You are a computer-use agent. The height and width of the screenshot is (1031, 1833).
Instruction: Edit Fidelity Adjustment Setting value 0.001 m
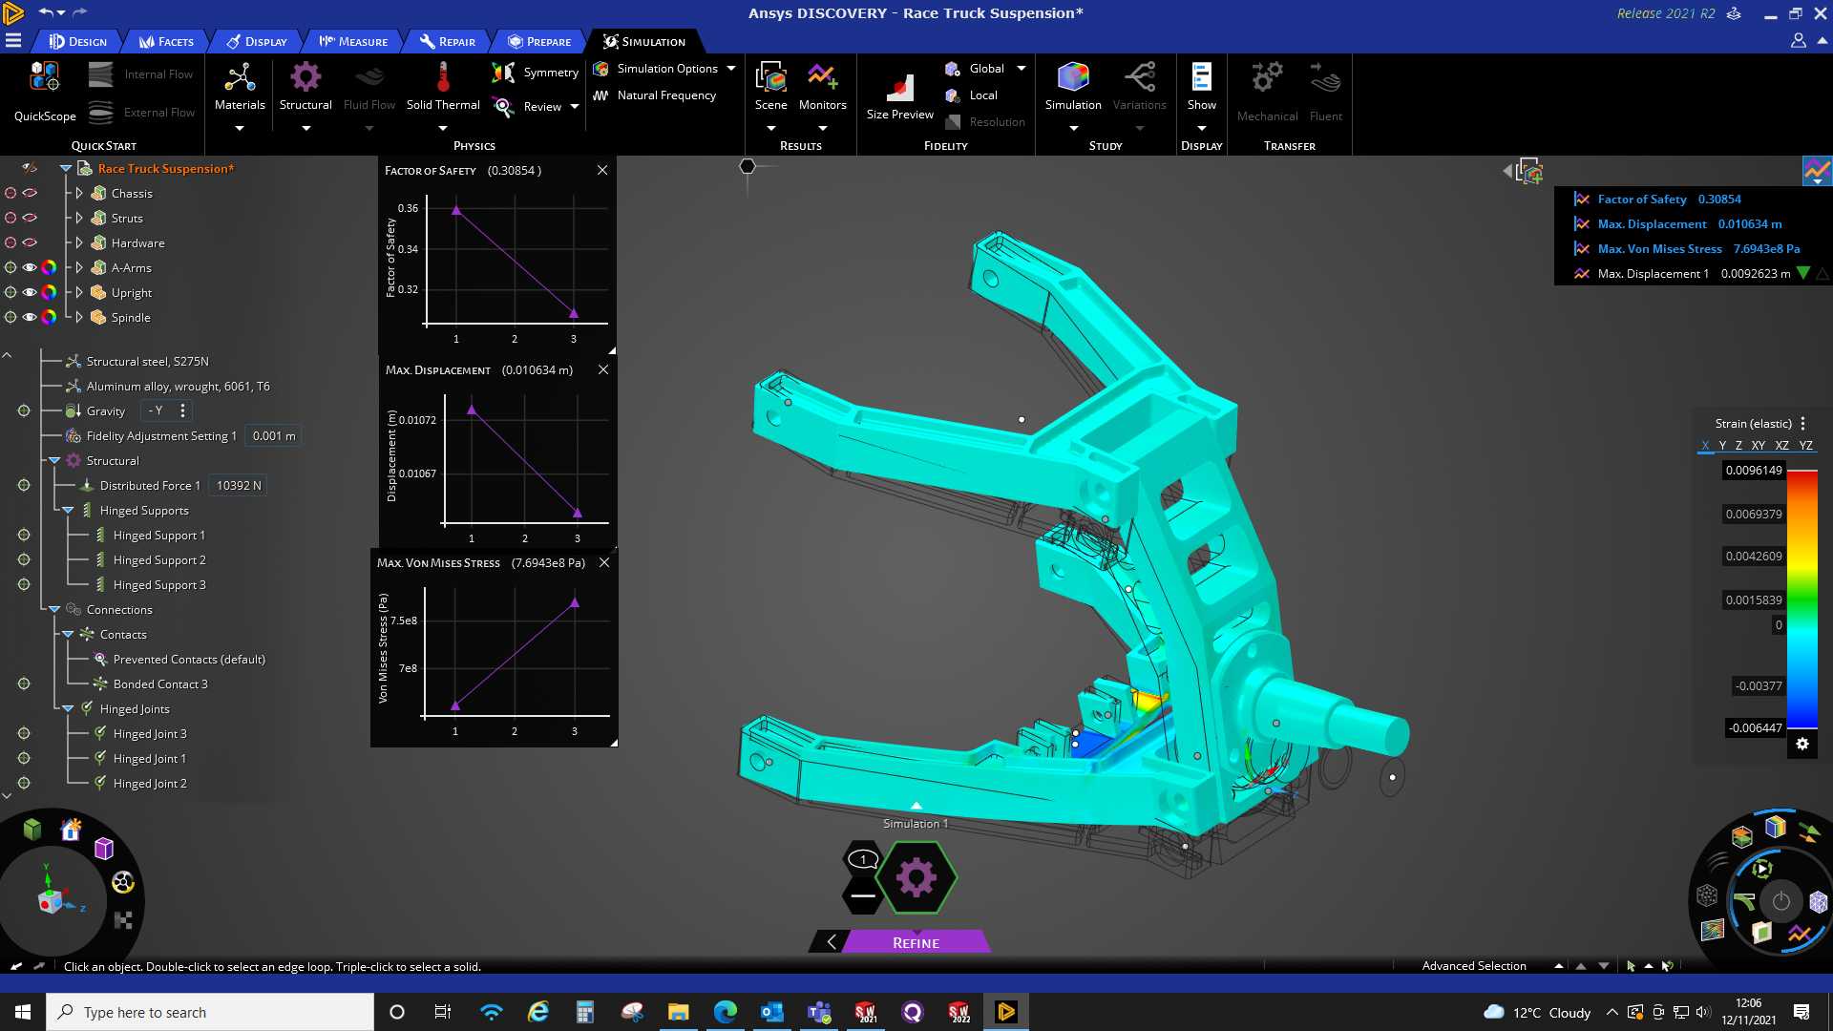coord(274,436)
